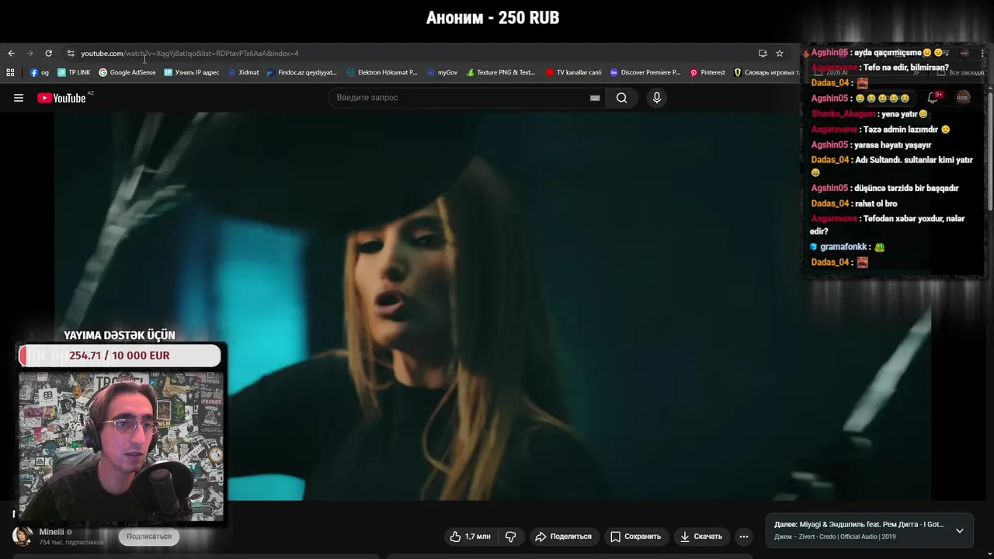Open the Chrome apps grid icon

[x=10, y=72]
